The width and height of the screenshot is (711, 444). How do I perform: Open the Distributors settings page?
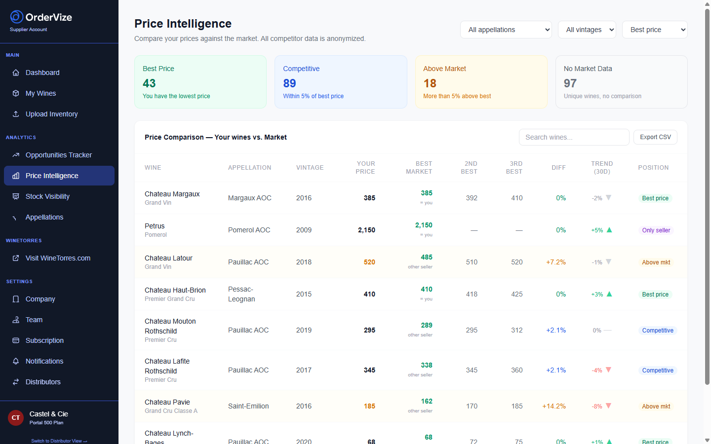click(x=59, y=382)
